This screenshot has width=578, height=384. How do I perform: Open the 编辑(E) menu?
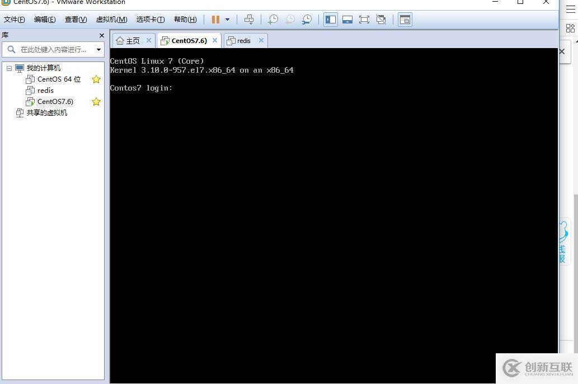pyautogui.click(x=45, y=20)
